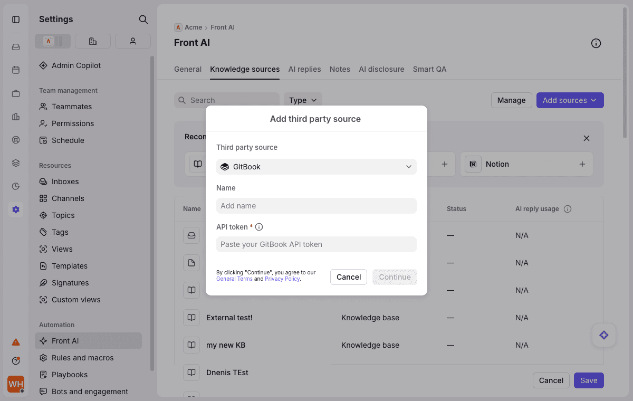Switch to the personal user scope tab

(133, 41)
